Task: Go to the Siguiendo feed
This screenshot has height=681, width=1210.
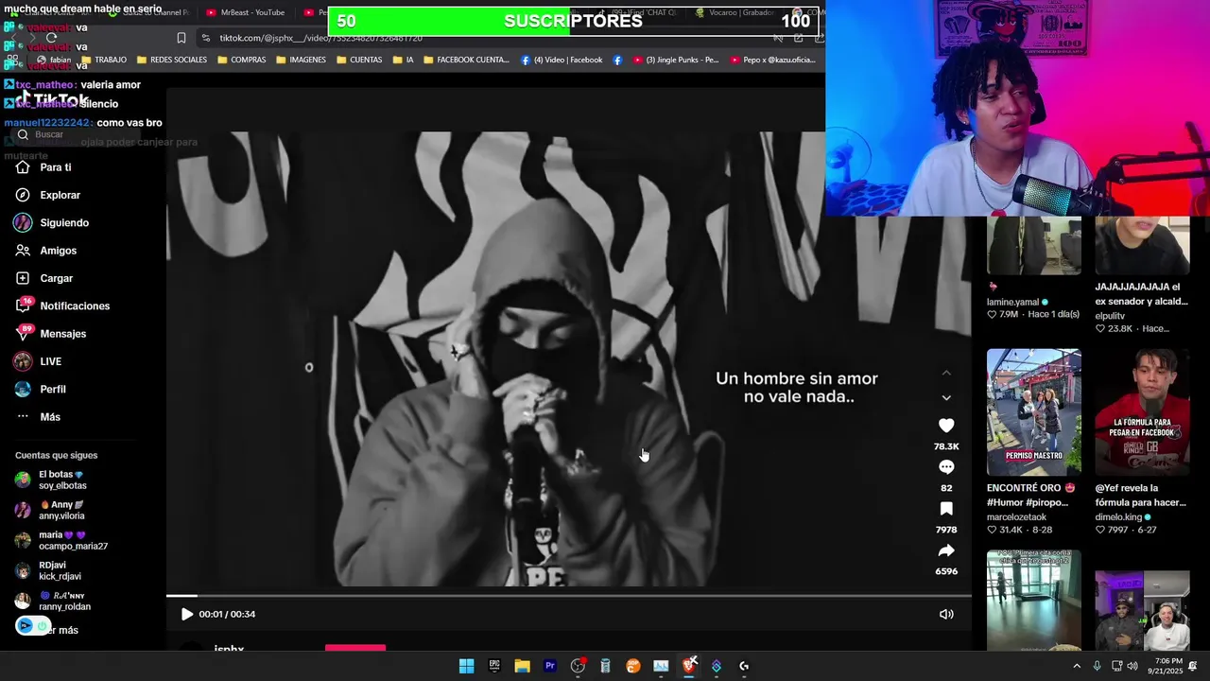Action: click(x=52, y=223)
